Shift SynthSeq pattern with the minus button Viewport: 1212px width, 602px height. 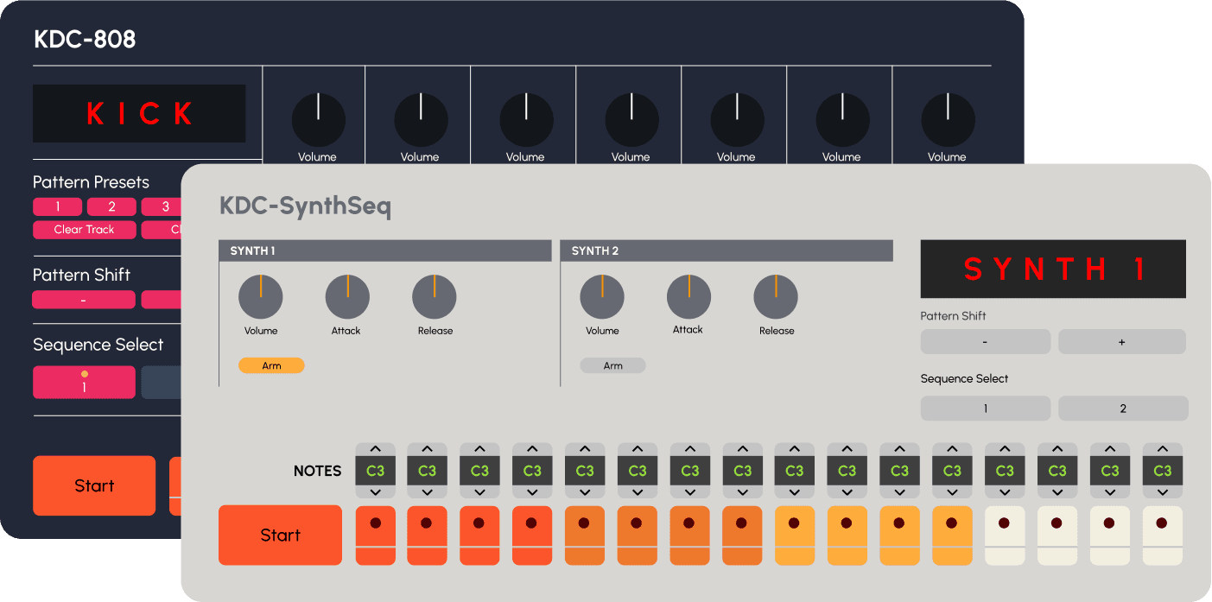click(985, 342)
